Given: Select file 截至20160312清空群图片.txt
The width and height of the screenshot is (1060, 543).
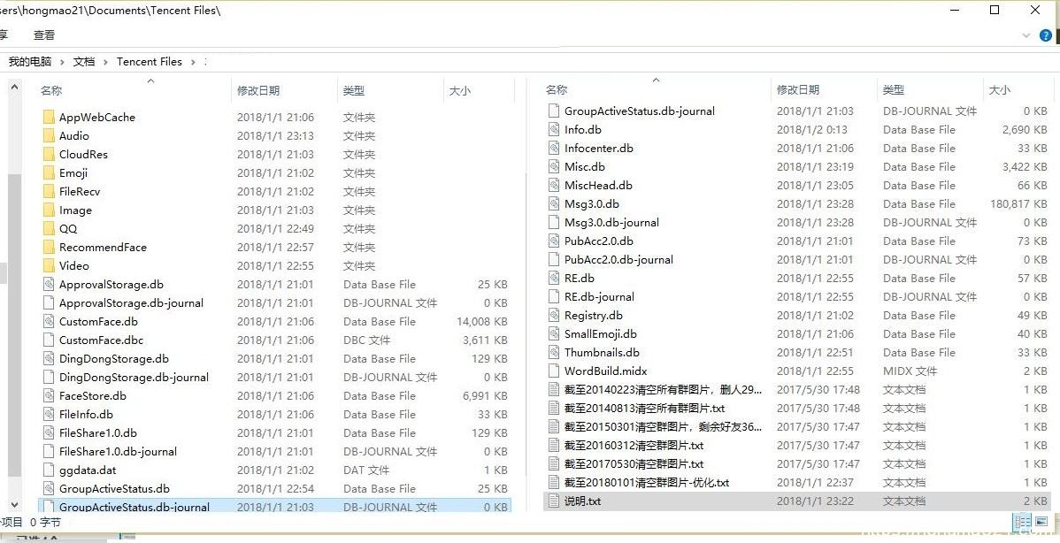Looking at the screenshot, I should [x=634, y=445].
